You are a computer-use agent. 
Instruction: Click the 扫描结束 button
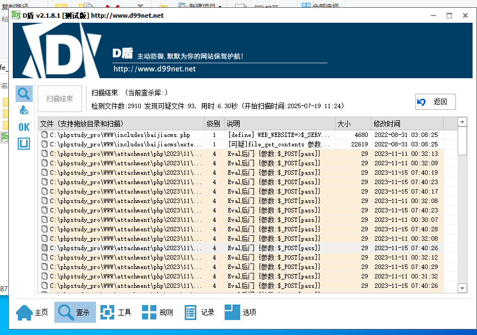pos(60,99)
